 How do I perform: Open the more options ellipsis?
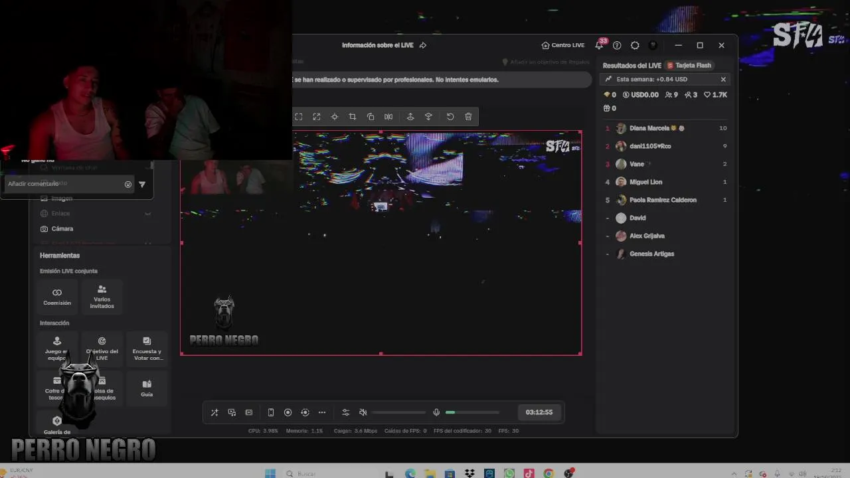[x=322, y=412]
